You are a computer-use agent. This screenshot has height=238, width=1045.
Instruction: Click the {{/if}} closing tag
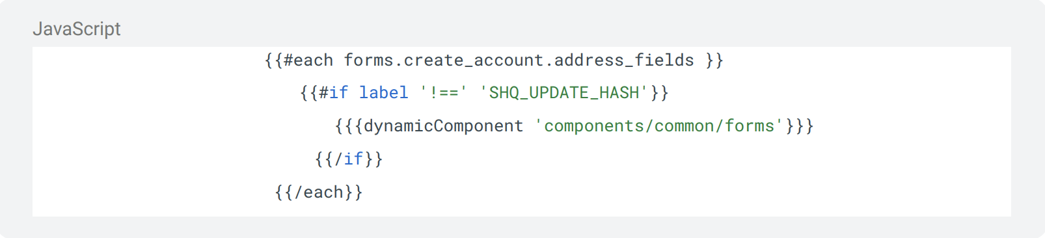click(349, 159)
